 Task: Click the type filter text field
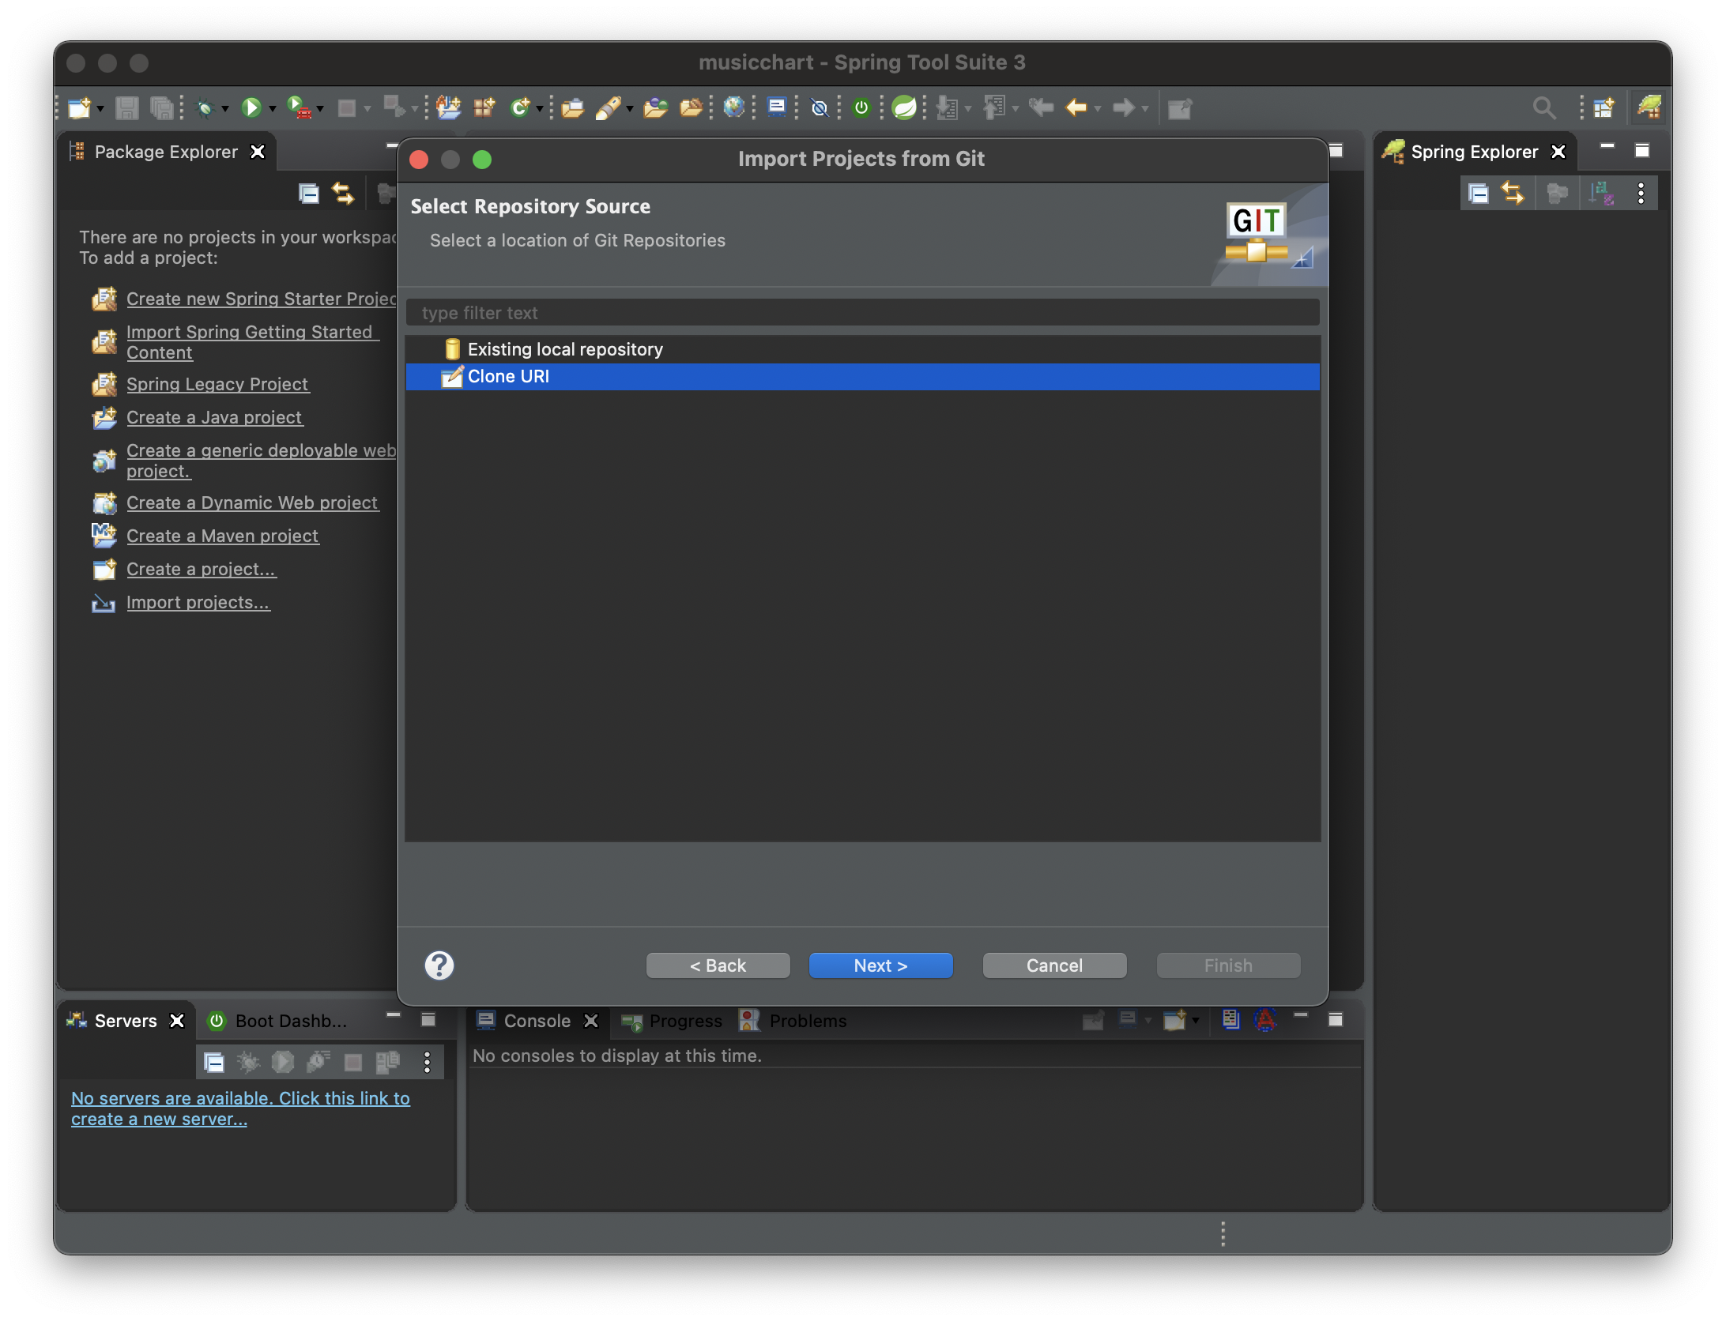861,313
